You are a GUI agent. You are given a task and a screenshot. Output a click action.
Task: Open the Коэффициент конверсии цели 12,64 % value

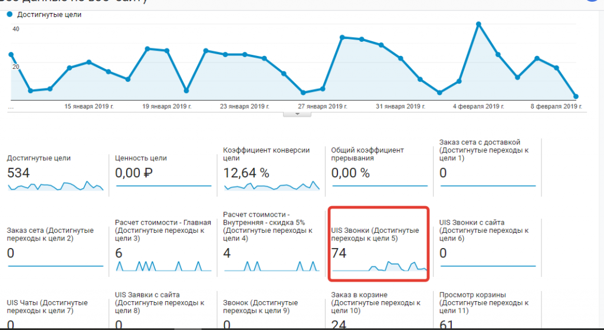246,173
